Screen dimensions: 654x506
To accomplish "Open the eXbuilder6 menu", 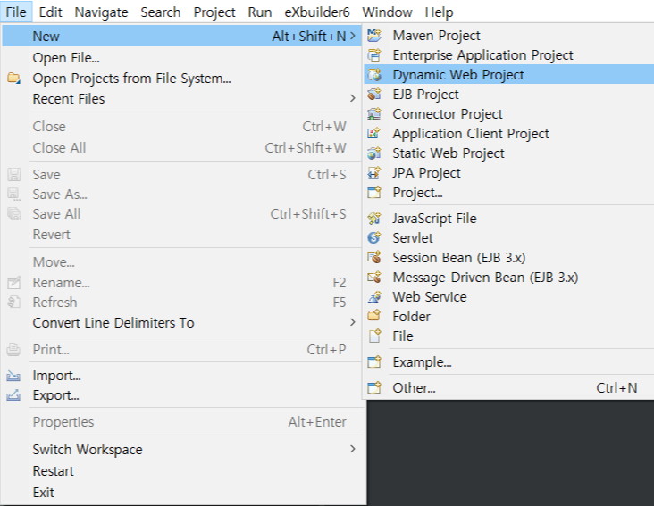I will (317, 12).
